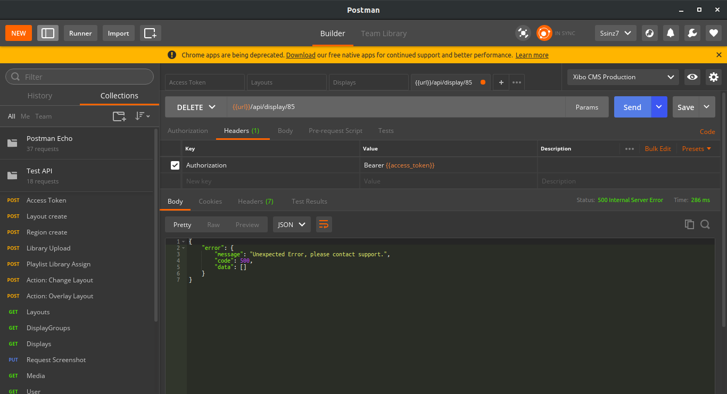
Task: Click the Learn more link
Action: coord(532,55)
